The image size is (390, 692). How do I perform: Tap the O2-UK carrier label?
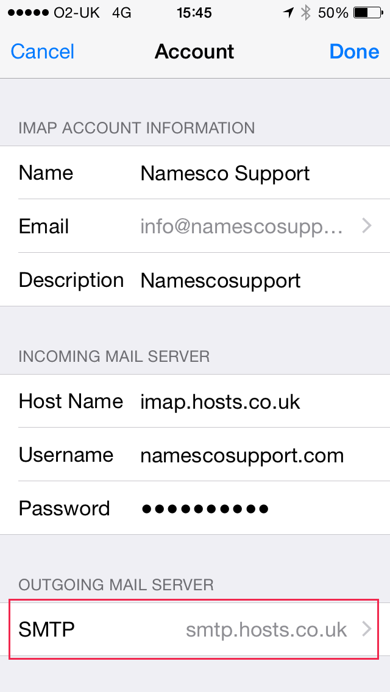click(77, 13)
